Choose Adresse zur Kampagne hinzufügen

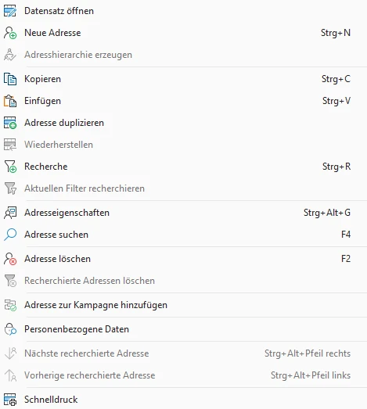tap(183, 305)
